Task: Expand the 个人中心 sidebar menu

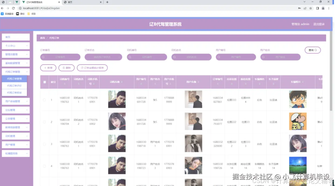Action: [16, 46]
